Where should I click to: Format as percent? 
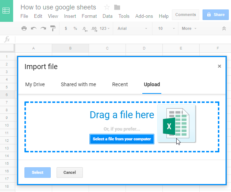click(x=75, y=28)
